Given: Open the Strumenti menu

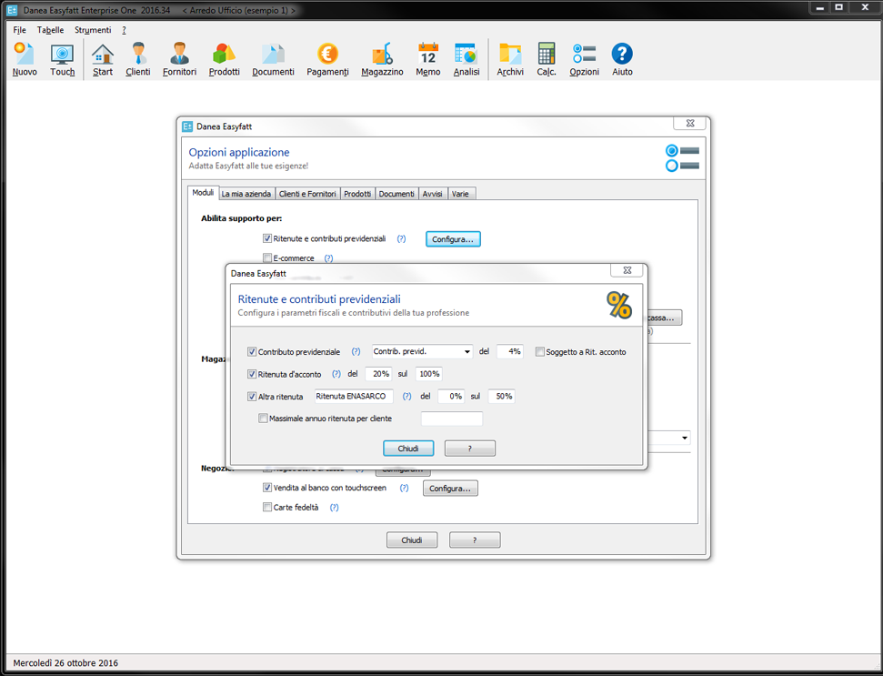Looking at the screenshot, I should pyautogui.click(x=93, y=30).
